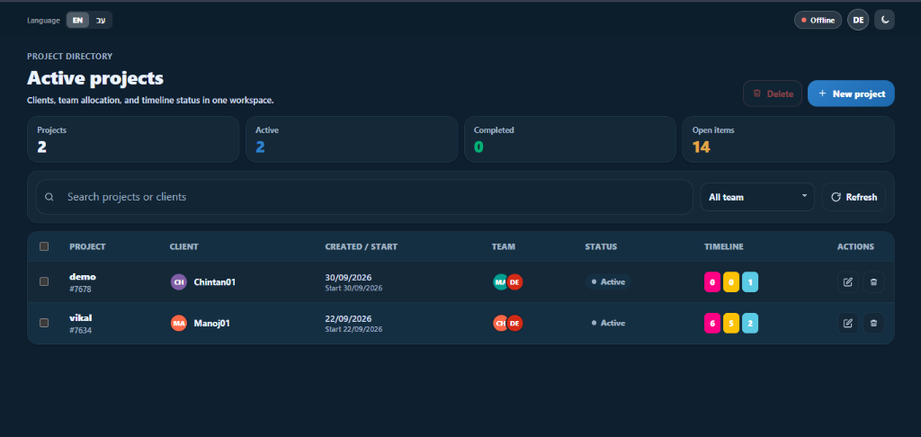Viewport: 921px width, 437px height.
Task: Toggle dark mode moon icon
Action: 885,20
